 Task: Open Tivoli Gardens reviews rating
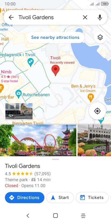click(x=28, y=174)
